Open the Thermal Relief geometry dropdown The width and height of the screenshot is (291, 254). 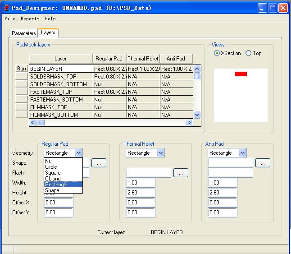(x=161, y=153)
